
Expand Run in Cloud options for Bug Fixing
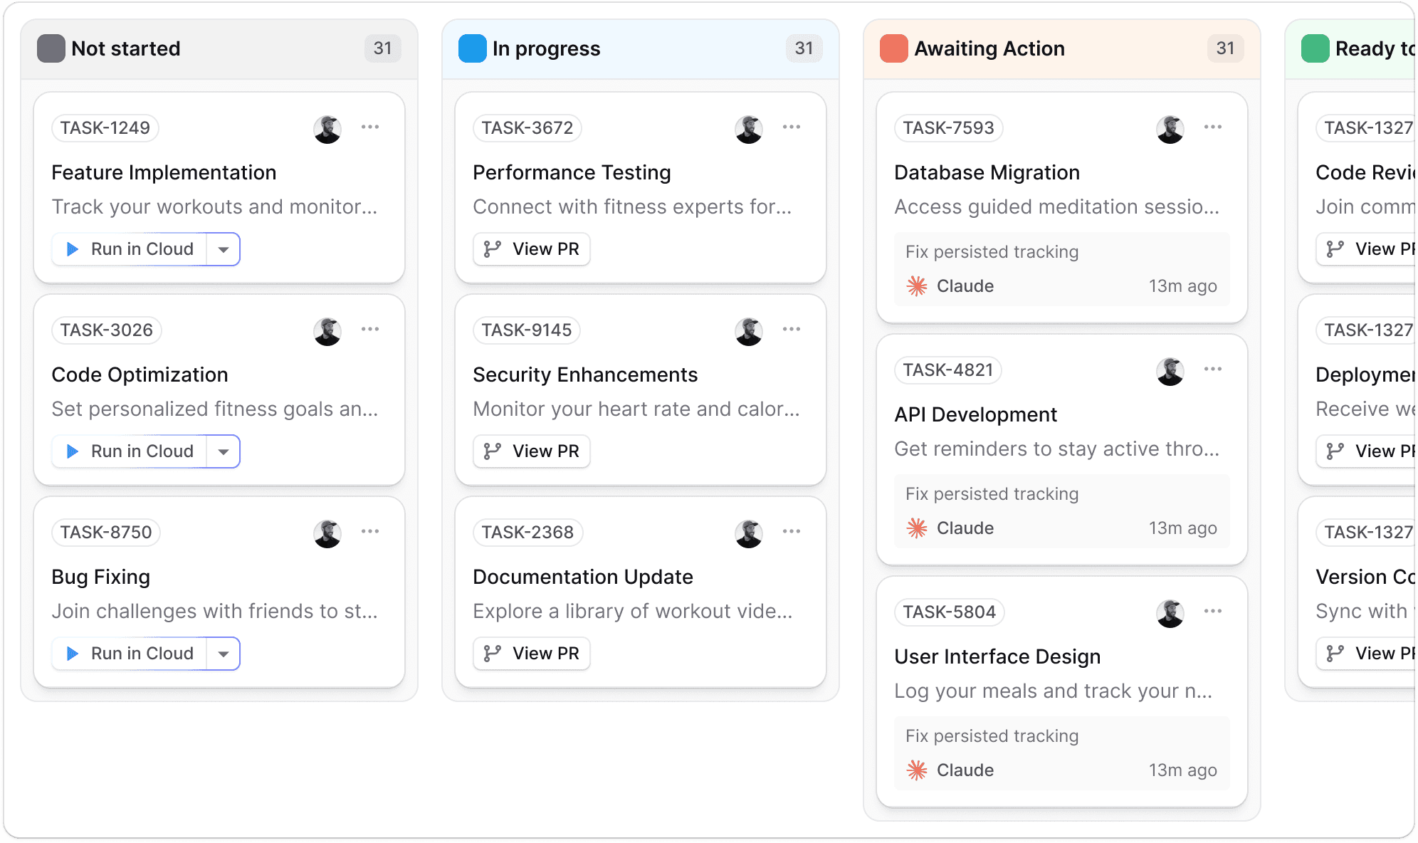(224, 654)
